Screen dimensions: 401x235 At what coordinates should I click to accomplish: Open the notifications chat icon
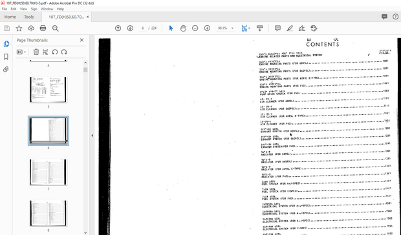click(x=384, y=17)
